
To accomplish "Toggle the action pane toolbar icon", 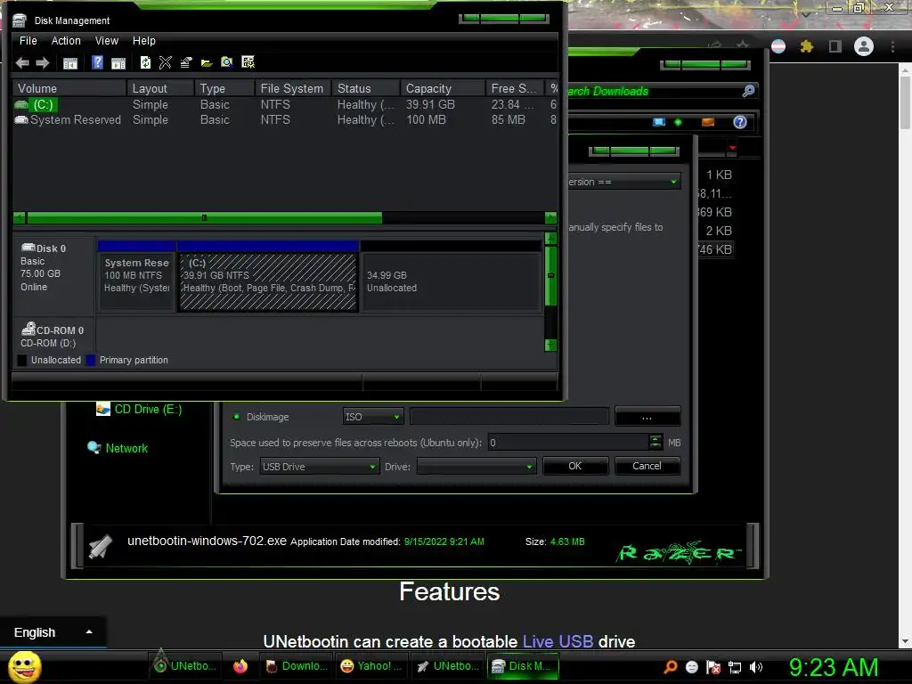I will 118,63.
